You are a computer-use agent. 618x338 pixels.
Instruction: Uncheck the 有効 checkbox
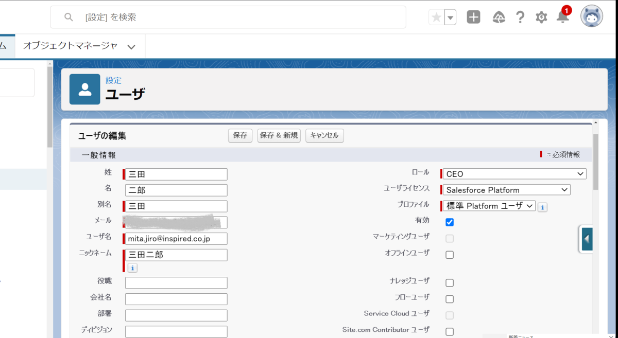coord(450,222)
